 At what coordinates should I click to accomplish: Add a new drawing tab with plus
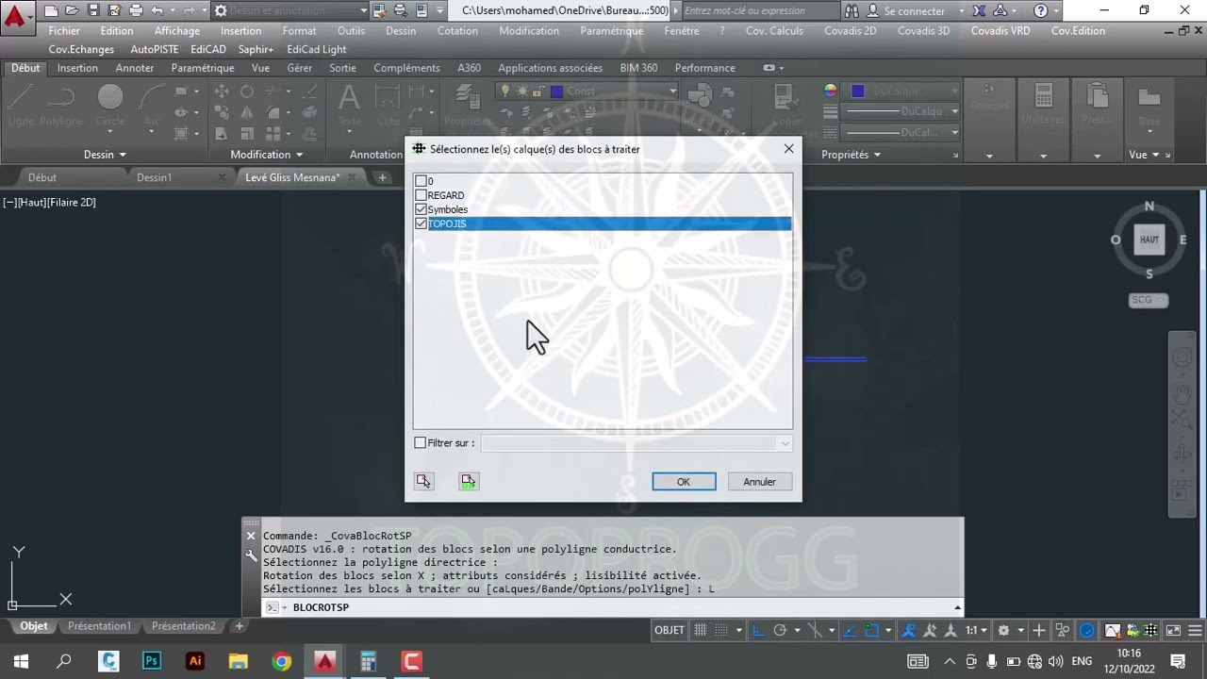(x=382, y=177)
